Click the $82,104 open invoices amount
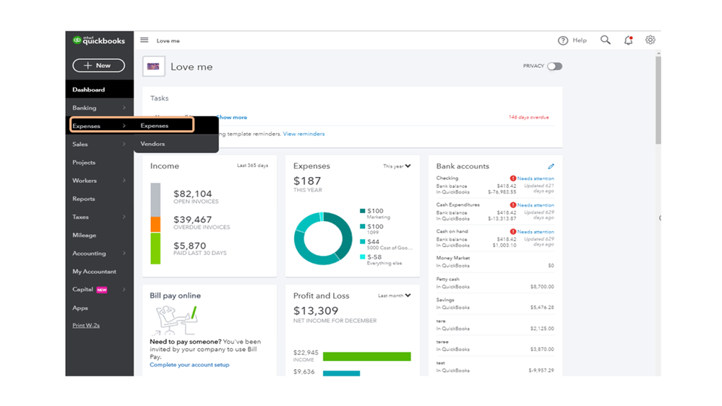The height and width of the screenshot is (406, 722). pos(192,194)
